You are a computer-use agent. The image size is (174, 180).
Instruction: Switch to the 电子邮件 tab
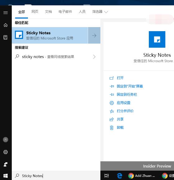coord(65,12)
